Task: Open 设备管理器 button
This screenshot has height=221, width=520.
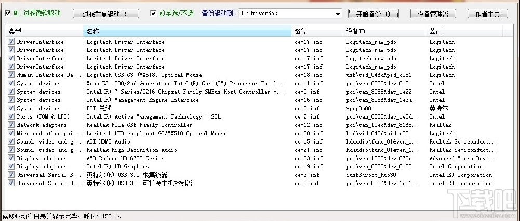Action: point(433,14)
